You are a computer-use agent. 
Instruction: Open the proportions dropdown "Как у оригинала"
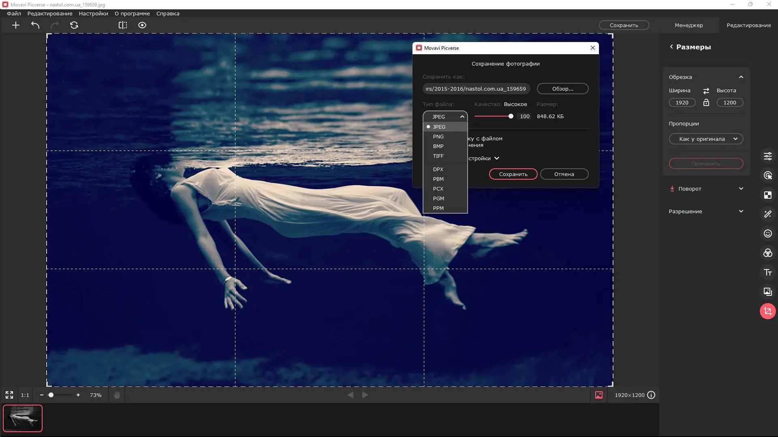(x=705, y=139)
